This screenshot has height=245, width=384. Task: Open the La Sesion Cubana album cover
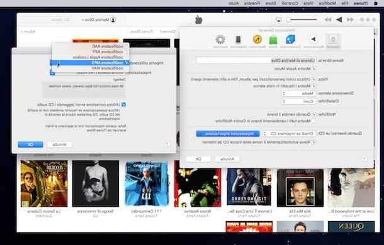44,183
